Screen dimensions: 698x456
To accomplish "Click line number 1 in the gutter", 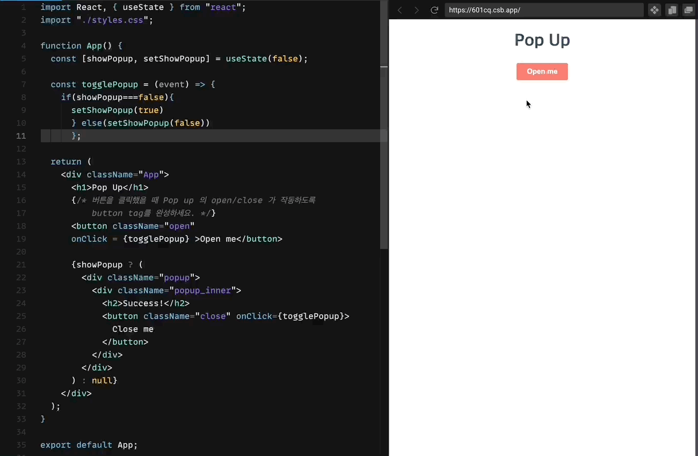I will [23, 7].
